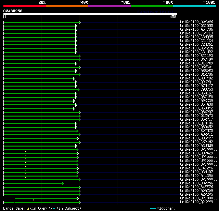
Task: Click the green alignment bar of UniRef100_A8FYD2
Action: coord(38,79)
